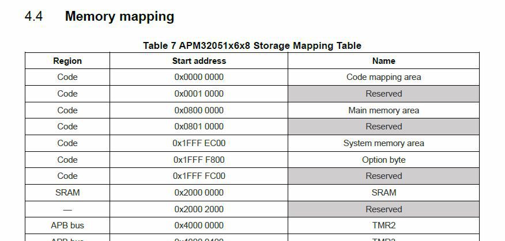This screenshot has height=241, width=505.
Task: Click the 0x0000 0000 address cell
Action: [x=199, y=77]
